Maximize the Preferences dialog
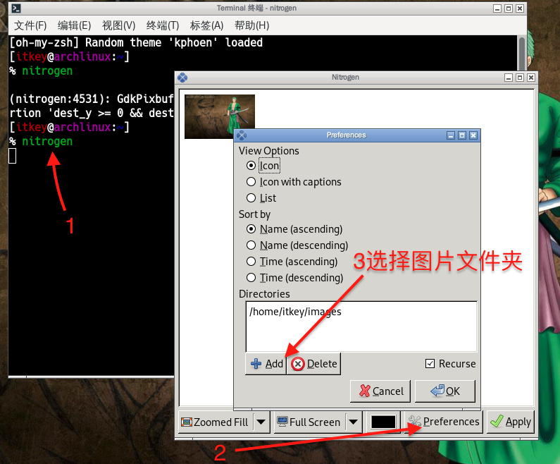560x464 pixels. [462, 135]
